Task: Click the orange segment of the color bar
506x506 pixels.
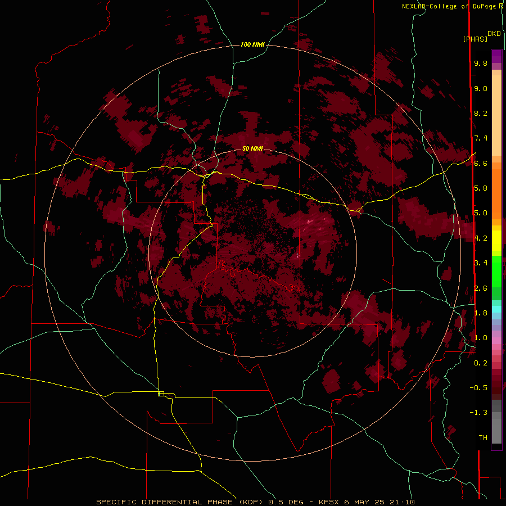Action: point(496,195)
